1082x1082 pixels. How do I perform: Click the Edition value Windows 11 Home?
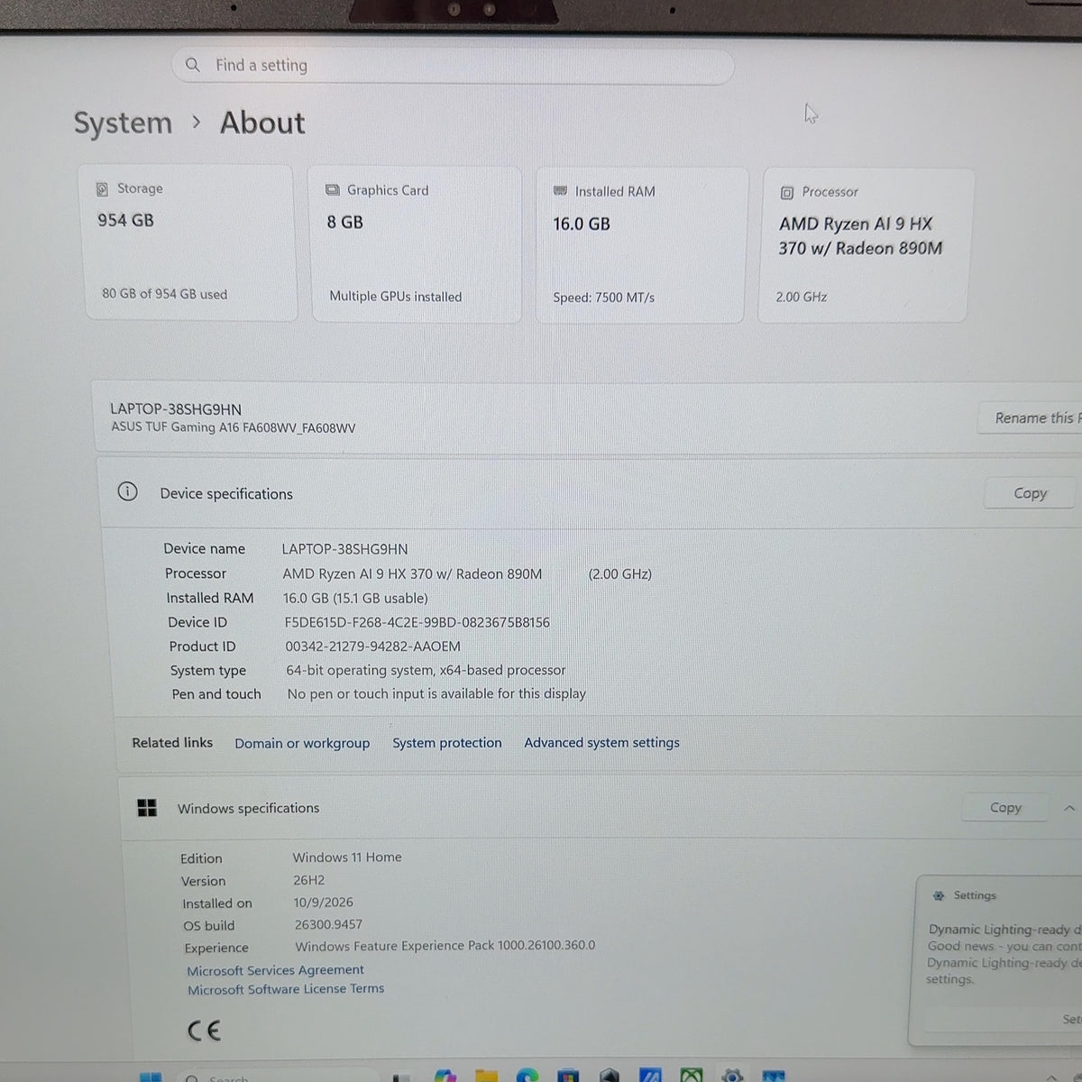coord(347,857)
